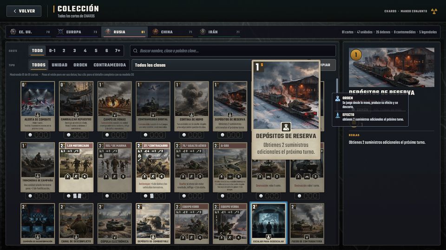The height and width of the screenshot is (250, 446).
Task: Click medal icon on Contramedida Orbital card
Action: 153,115
